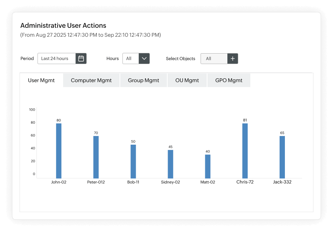Stay on the User Mgmt tab

41,80
